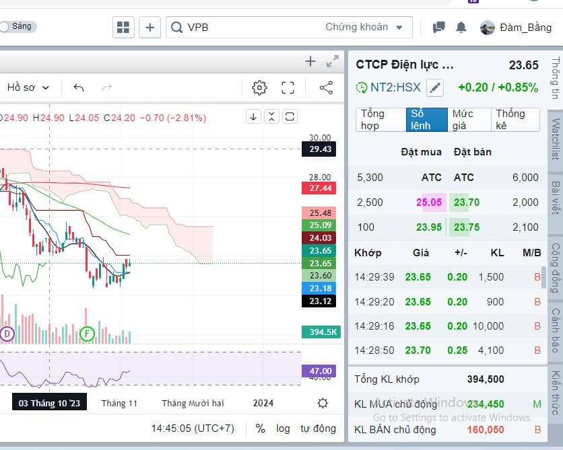Screen dimensions: 563x450
Task: Open the notifications bell
Action: click(461, 28)
